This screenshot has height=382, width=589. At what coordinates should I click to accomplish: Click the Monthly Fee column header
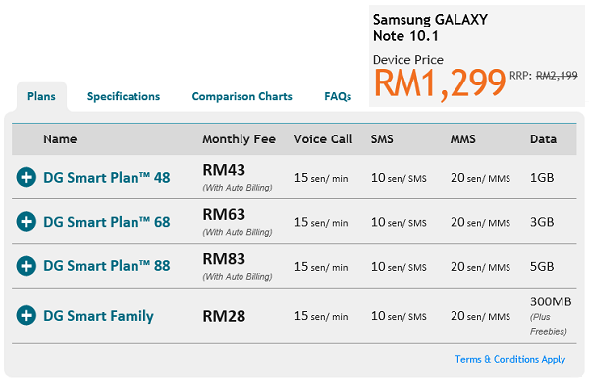239,139
